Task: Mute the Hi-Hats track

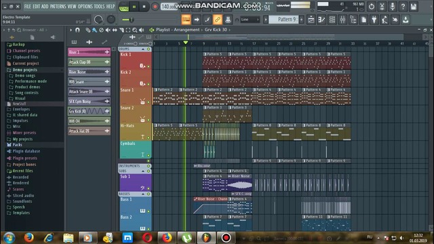Action: pos(149,138)
